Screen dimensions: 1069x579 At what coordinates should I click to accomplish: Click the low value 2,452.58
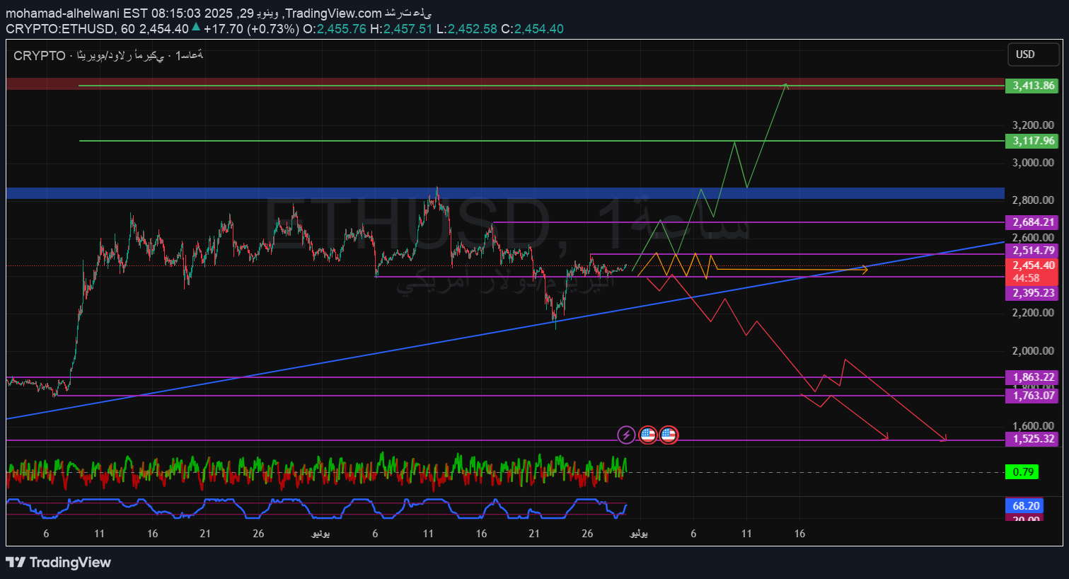pyautogui.click(x=472, y=29)
